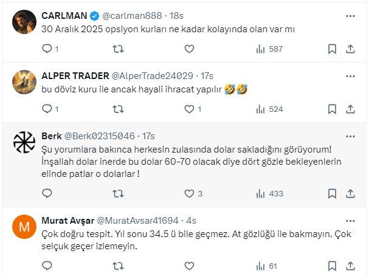The image size is (377, 276).
Task: View analytics of ALPER TRADER's tweet
Action: tap(261, 109)
